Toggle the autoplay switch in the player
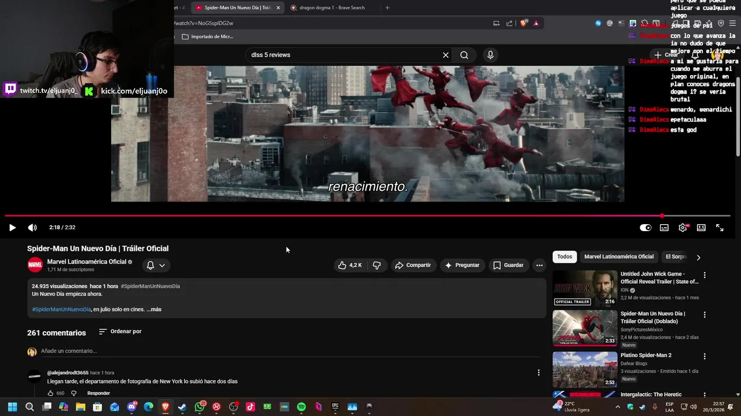741x416 pixels. 645,228
